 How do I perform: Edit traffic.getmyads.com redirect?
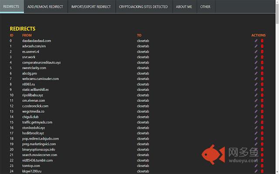tap(256, 122)
